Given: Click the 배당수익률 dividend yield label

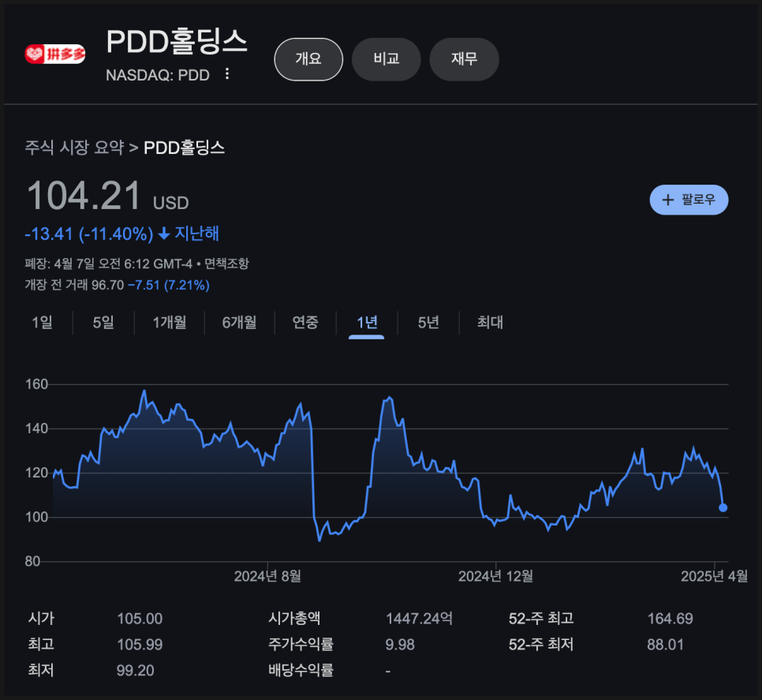Looking at the screenshot, I should (x=301, y=670).
